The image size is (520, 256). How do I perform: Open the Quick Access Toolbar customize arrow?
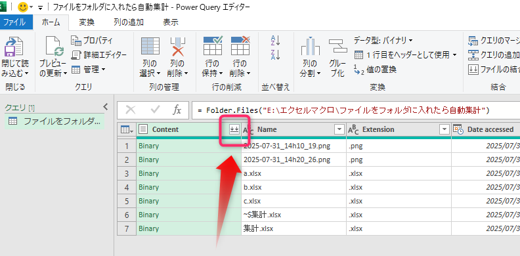pyautogui.click(x=41, y=7)
